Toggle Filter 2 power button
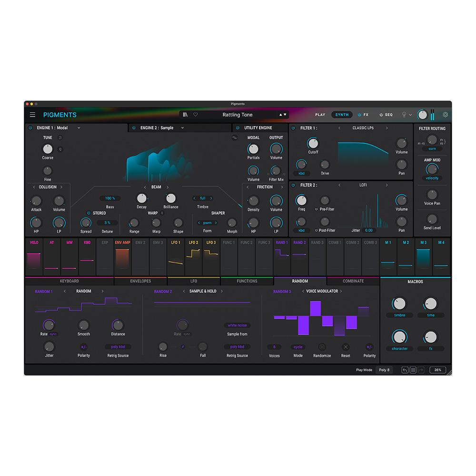Viewport: 476px width, 476px height. (293, 185)
